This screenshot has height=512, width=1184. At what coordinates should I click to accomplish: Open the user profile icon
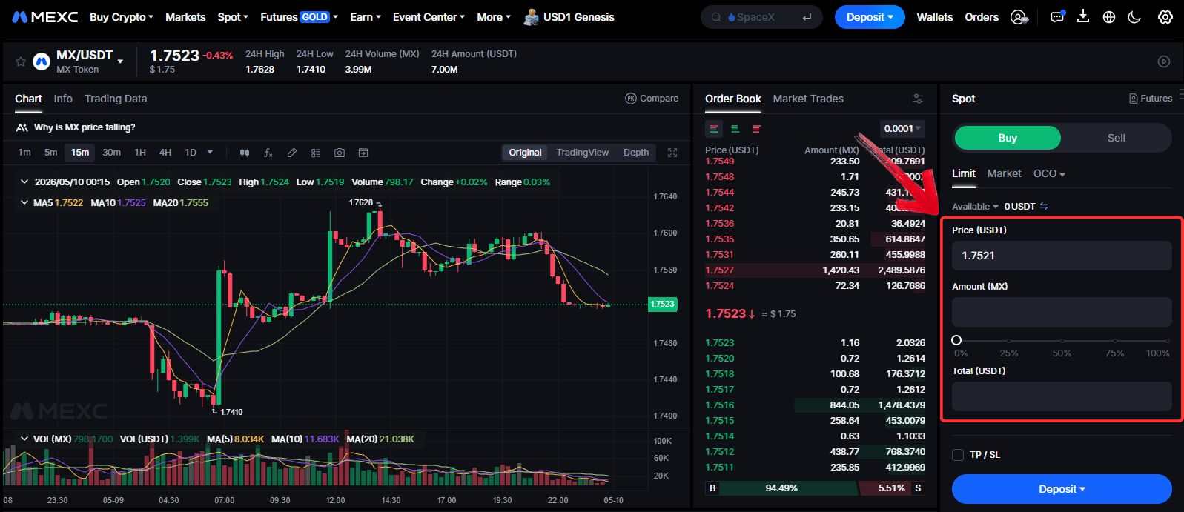tap(1020, 17)
